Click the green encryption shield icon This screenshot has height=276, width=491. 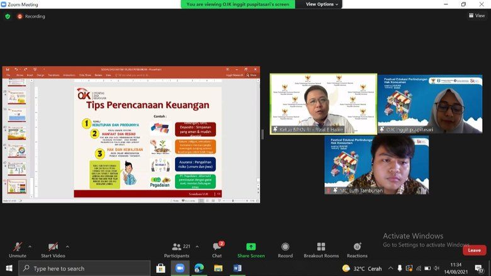coord(8,16)
